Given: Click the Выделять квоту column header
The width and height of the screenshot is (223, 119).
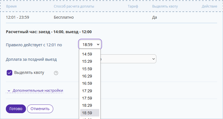Looking at the screenshot, I should (x=165, y=6).
